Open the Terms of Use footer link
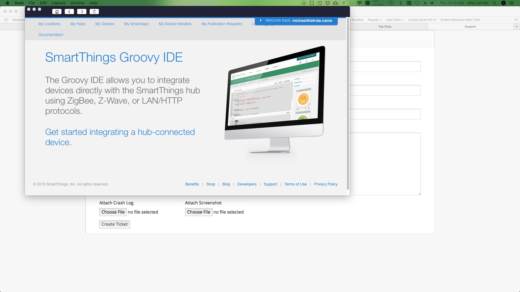The width and height of the screenshot is (520, 292). pyautogui.click(x=295, y=184)
